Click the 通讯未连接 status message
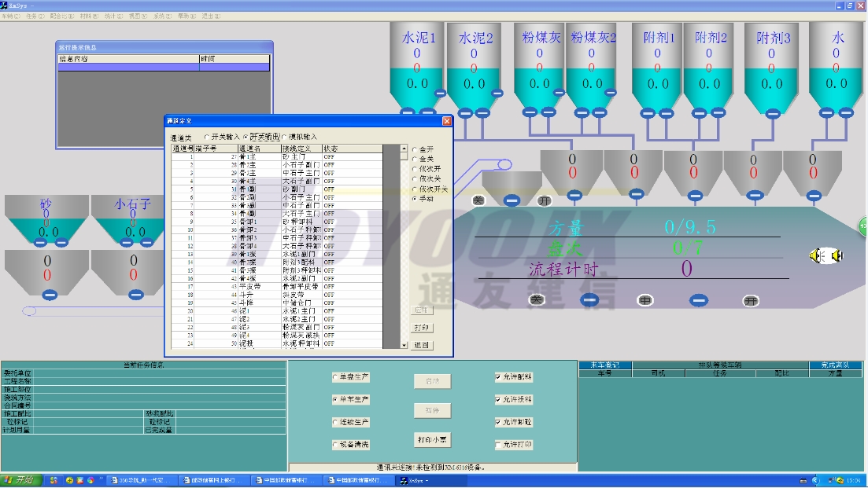 click(432, 468)
